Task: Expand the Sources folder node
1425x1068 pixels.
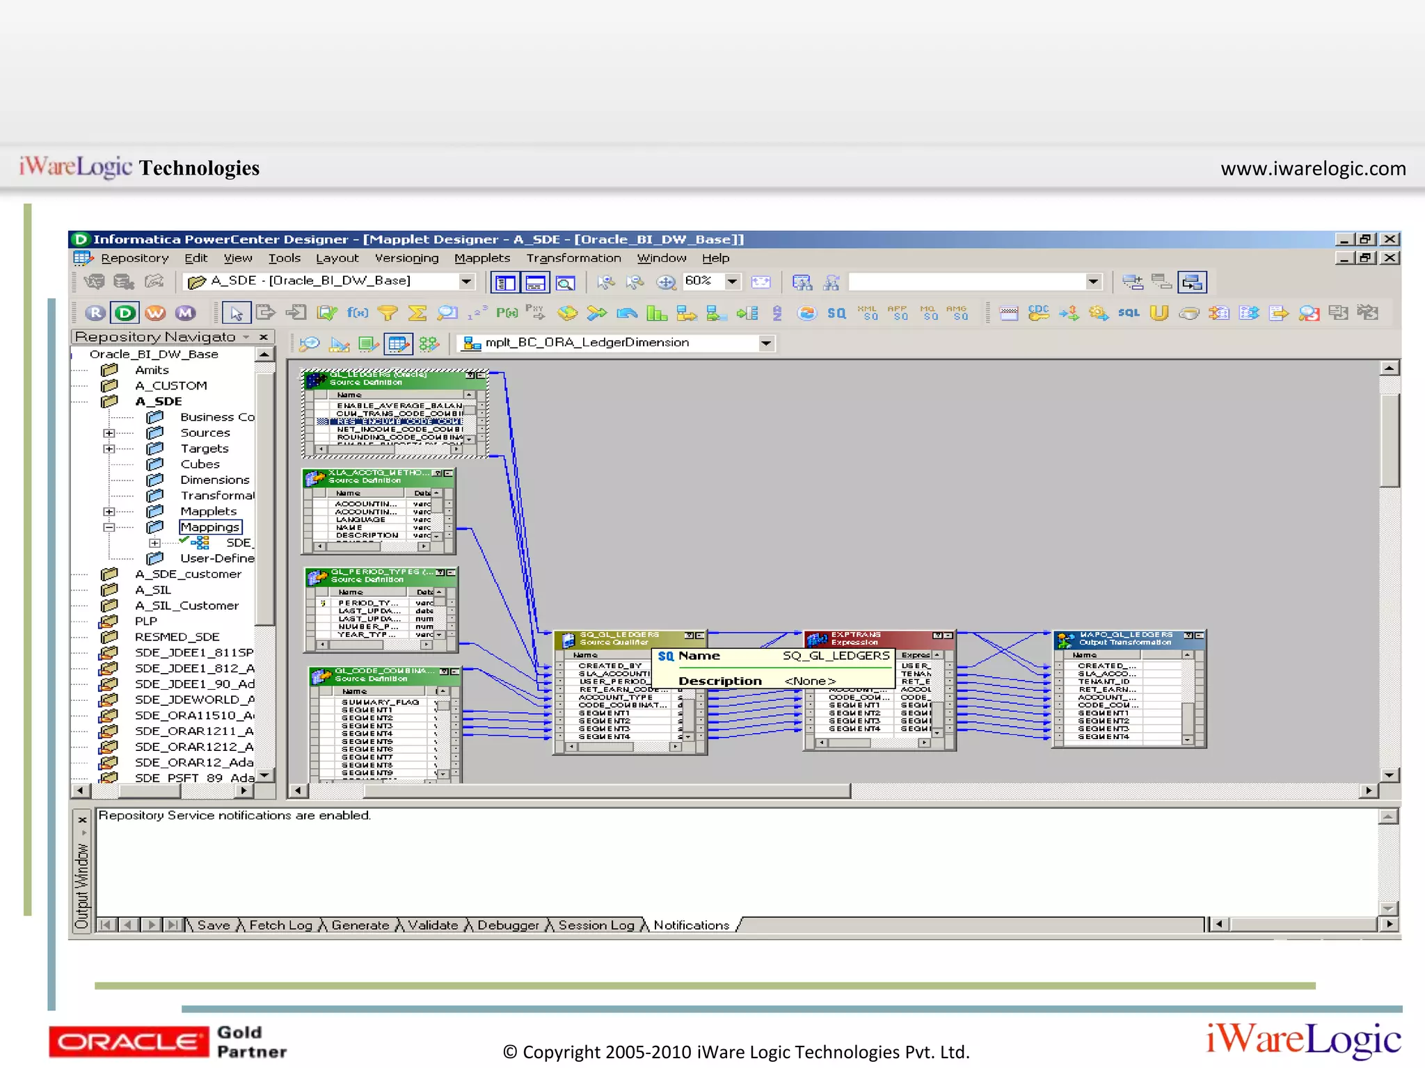Action: click(109, 433)
